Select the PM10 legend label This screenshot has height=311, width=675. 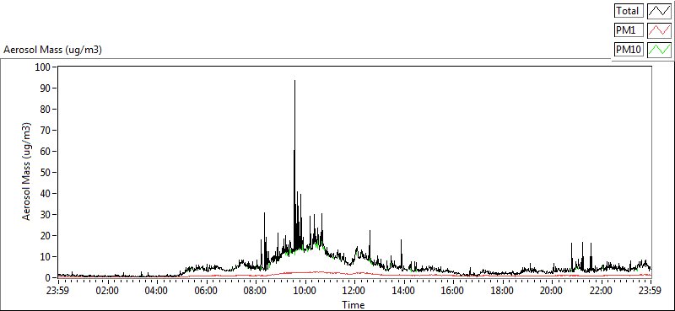629,50
